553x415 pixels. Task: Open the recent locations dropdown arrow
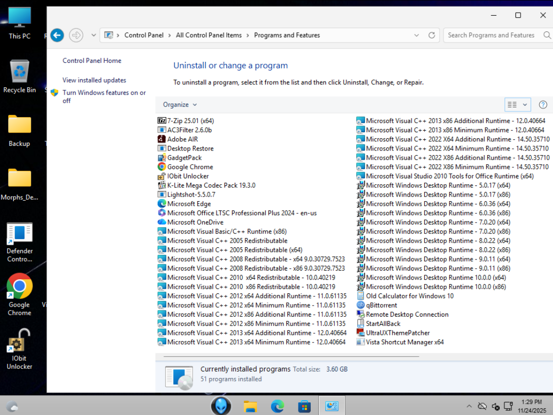(x=93, y=35)
